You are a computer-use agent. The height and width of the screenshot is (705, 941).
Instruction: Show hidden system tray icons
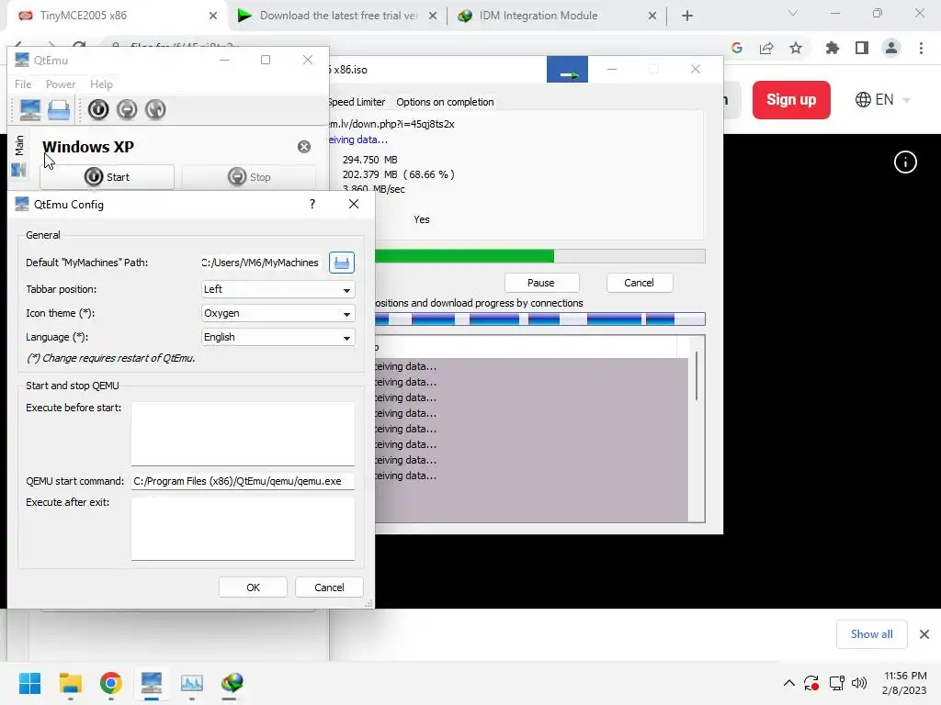tap(789, 683)
